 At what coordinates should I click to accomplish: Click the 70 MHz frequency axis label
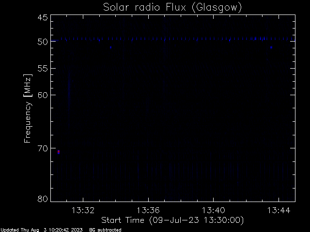43,148
